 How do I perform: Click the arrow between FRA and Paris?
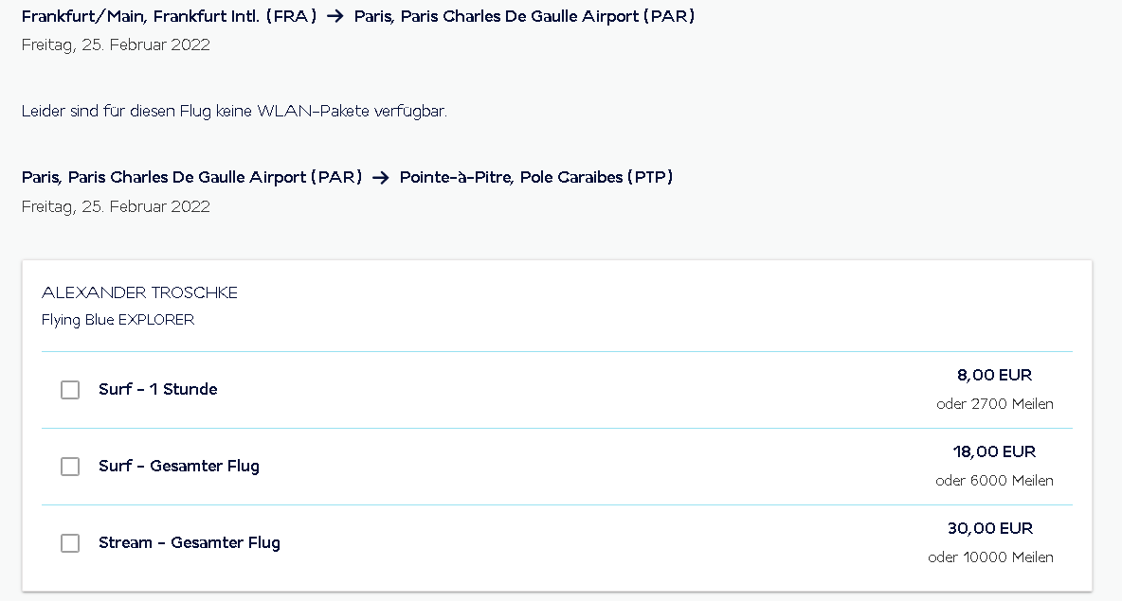pyautogui.click(x=335, y=17)
